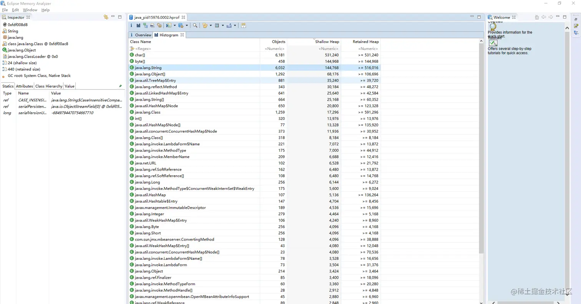Image resolution: width=581 pixels, height=304 pixels.
Task: Click the Welcome view forward arrow
Action: tap(551, 17)
